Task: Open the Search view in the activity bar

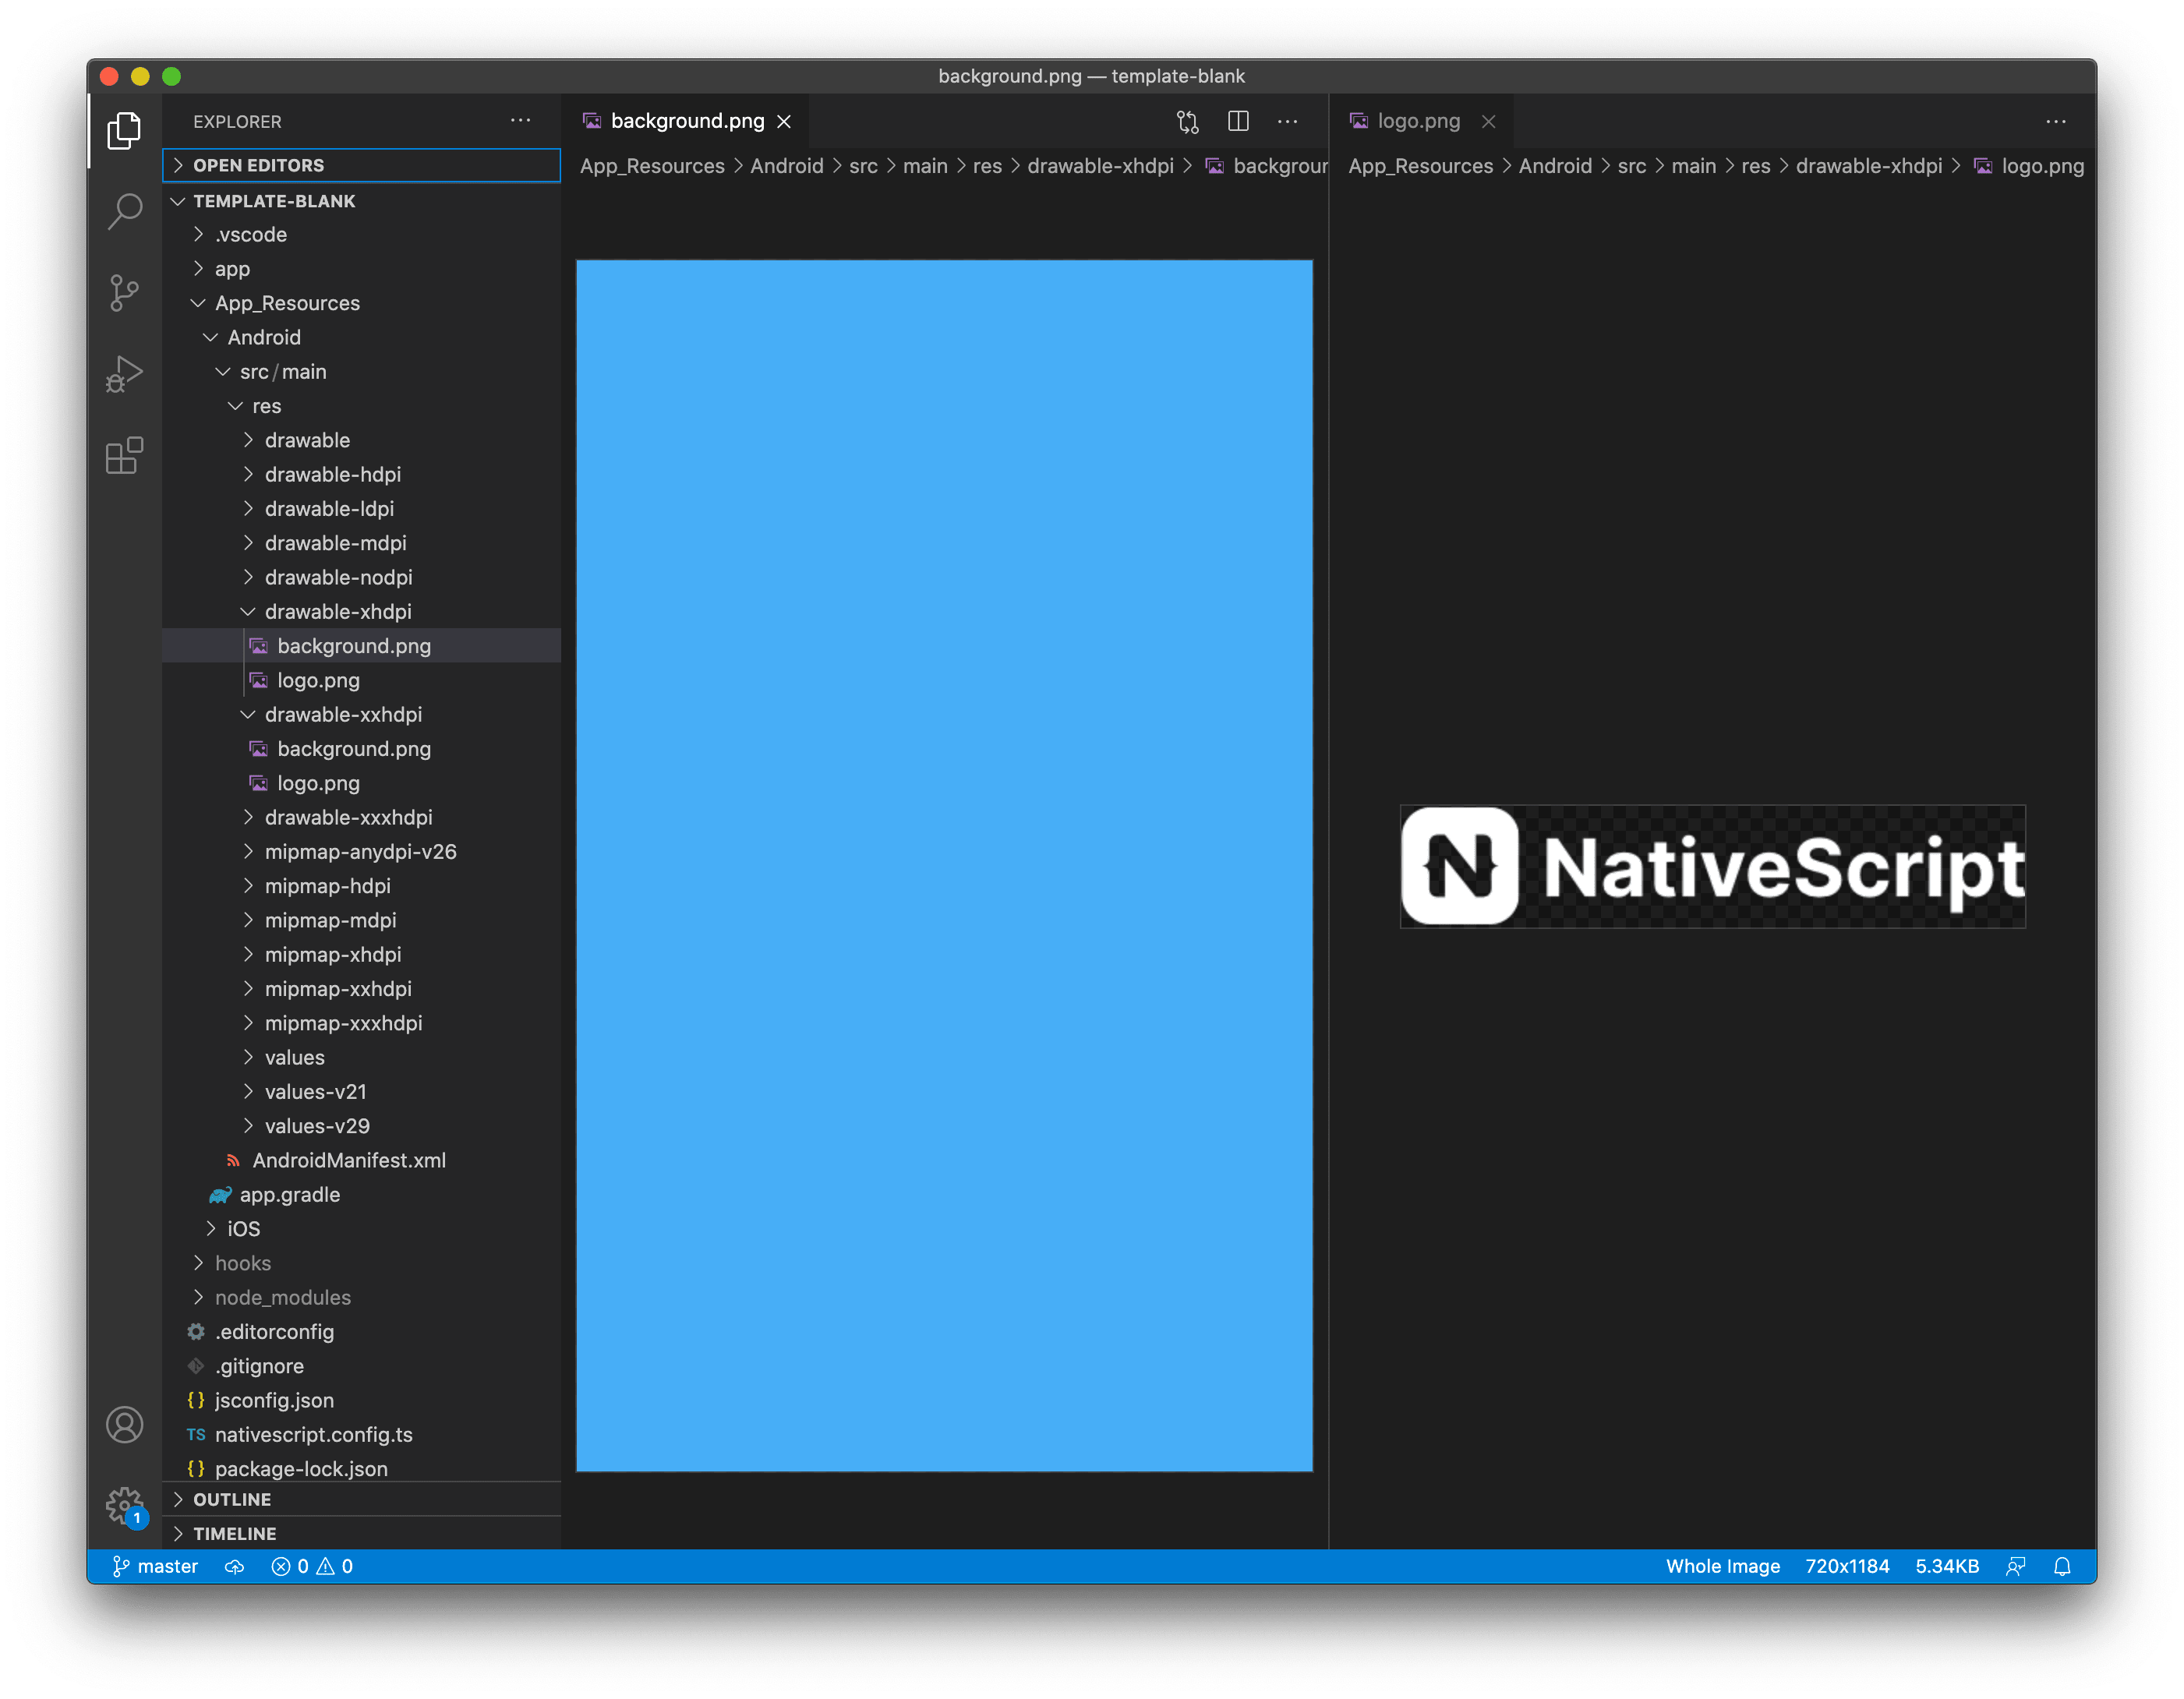Action: coord(124,211)
